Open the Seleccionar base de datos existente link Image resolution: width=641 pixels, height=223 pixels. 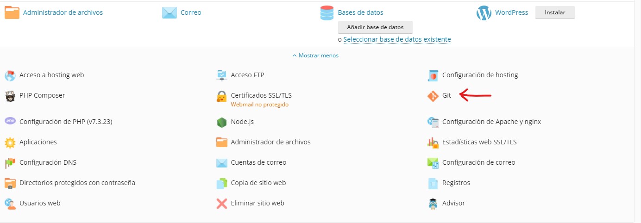click(x=397, y=40)
